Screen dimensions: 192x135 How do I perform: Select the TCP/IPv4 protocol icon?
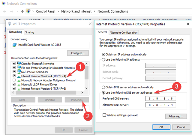19,77
